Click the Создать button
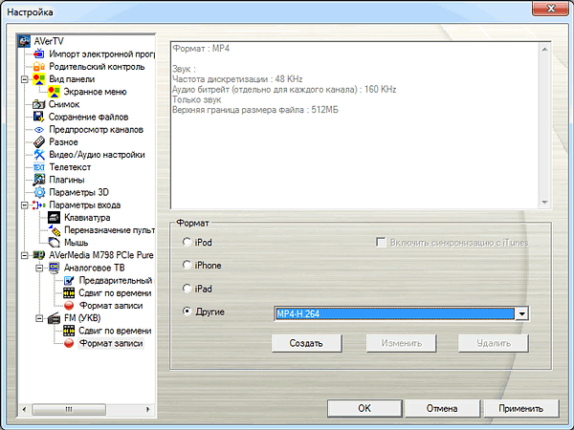574x430 pixels. click(x=306, y=343)
